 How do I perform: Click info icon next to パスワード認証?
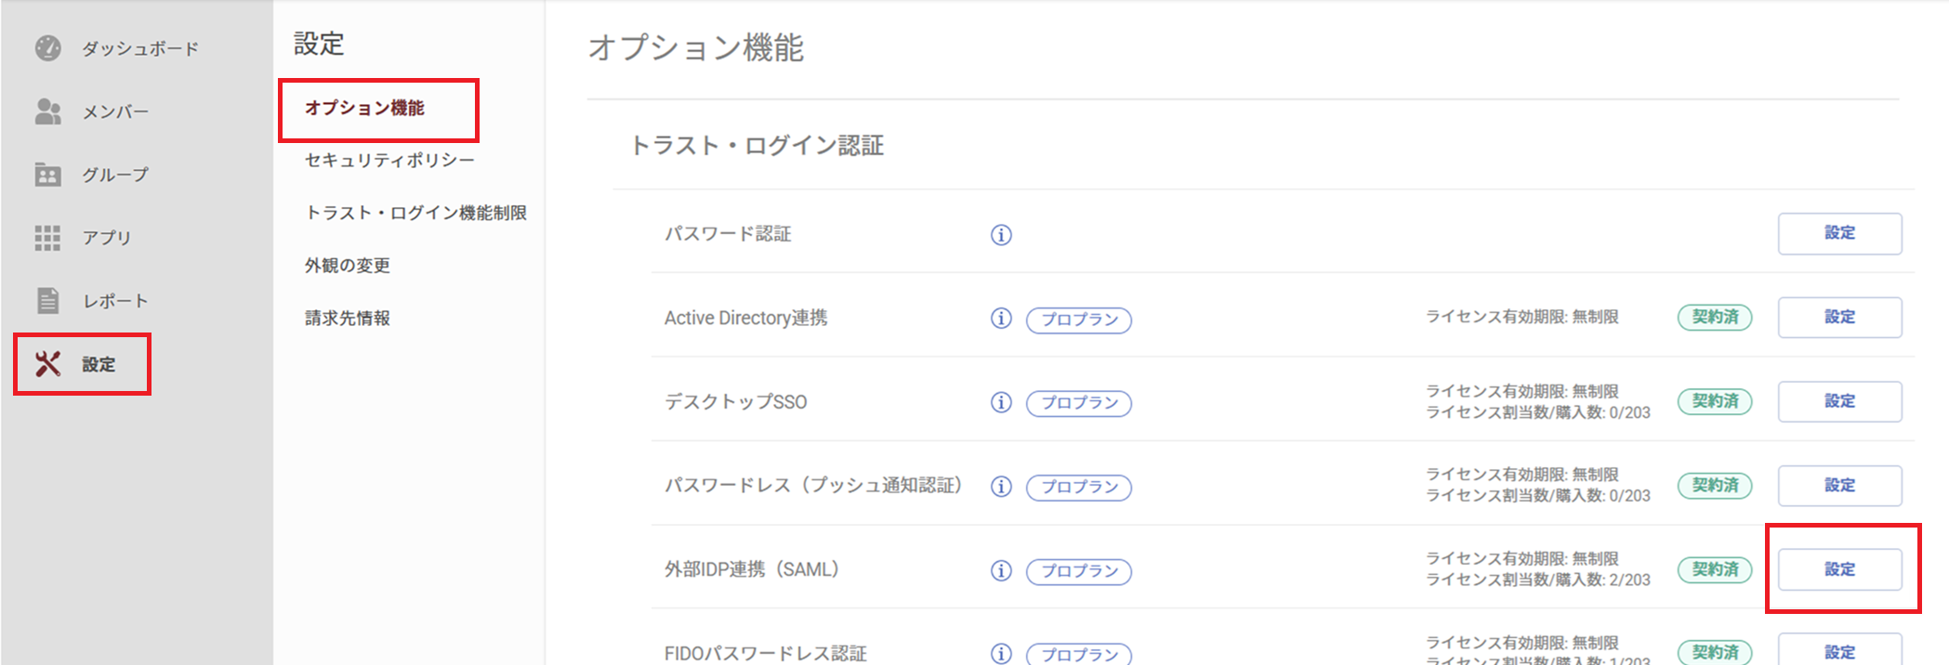pyautogui.click(x=1001, y=235)
